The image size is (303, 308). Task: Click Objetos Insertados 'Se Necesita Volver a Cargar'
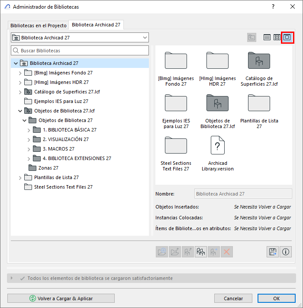click(x=262, y=207)
